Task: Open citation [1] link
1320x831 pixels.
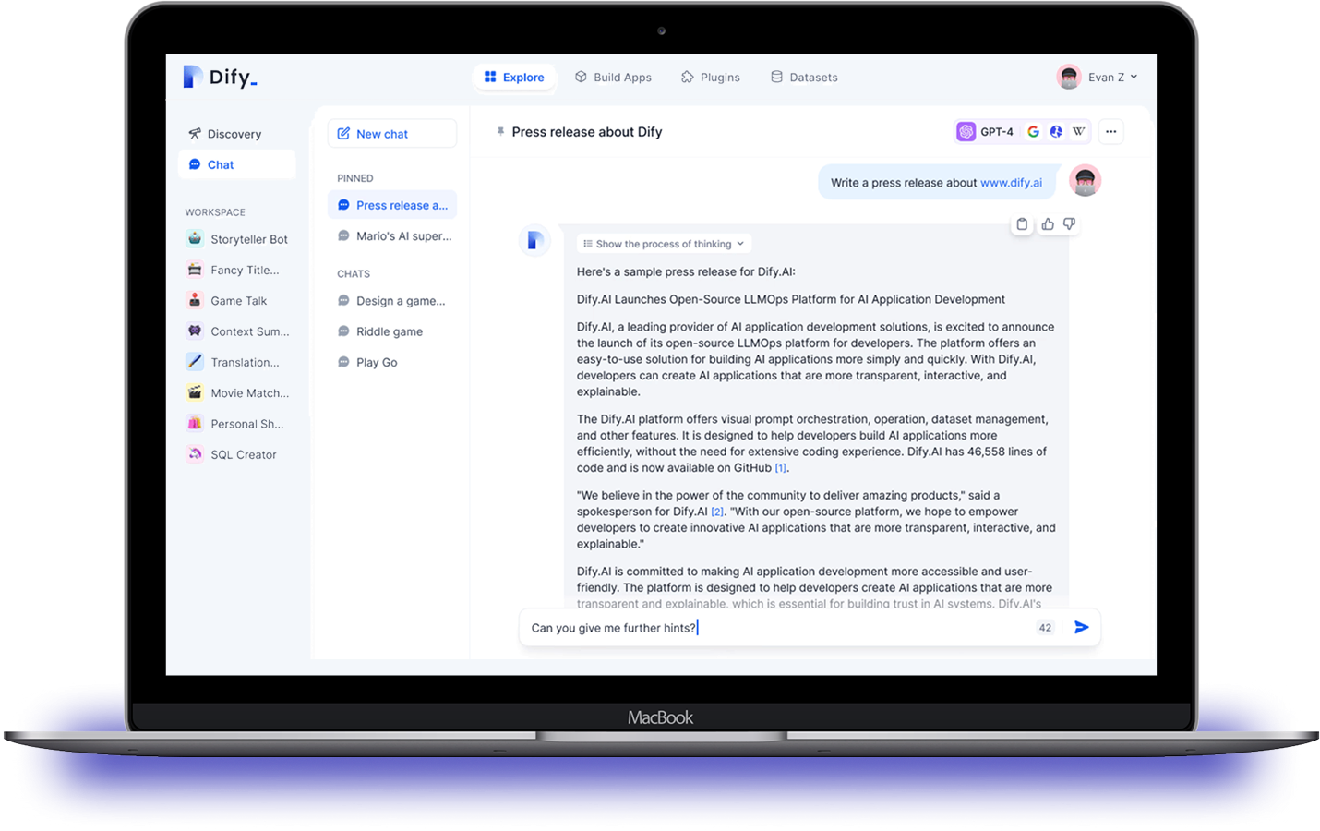Action: tap(781, 468)
